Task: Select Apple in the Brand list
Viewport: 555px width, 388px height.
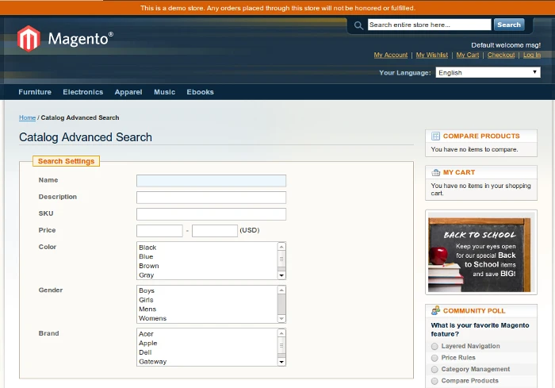Action: point(208,343)
